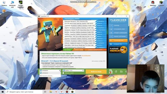
Task: Open the Помощь sidebar button
Action: (118, 26)
